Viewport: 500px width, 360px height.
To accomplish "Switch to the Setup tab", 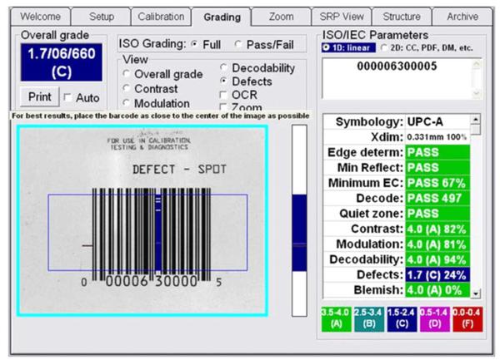I will [101, 17].
